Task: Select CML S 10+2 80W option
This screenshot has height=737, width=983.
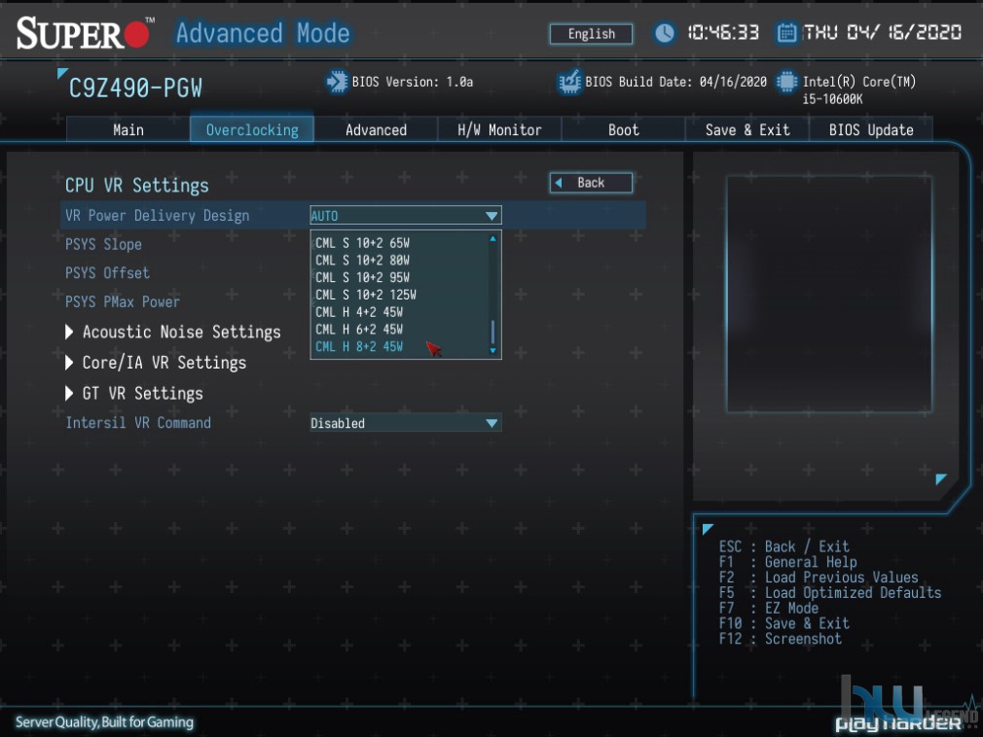Action: pos(362,260)
